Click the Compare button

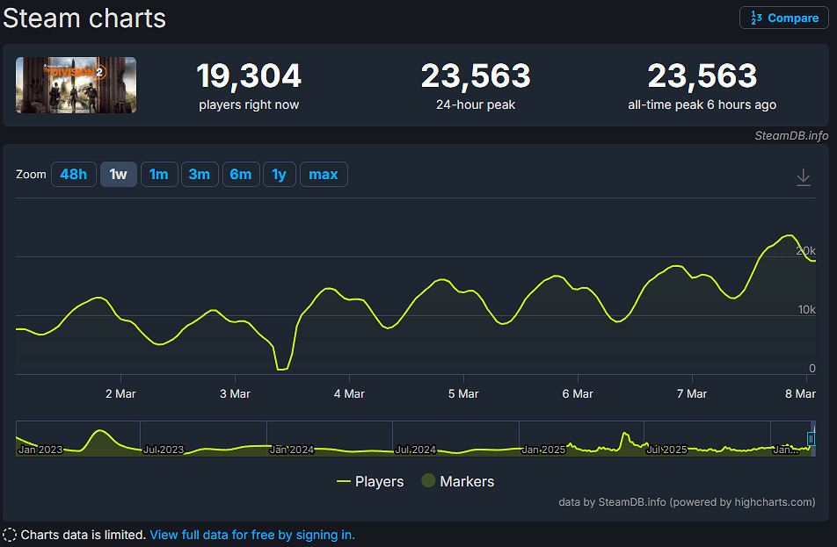(784, 18)
